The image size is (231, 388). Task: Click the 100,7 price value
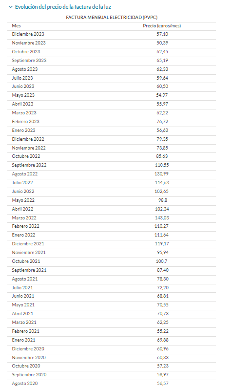click(161, 261)
